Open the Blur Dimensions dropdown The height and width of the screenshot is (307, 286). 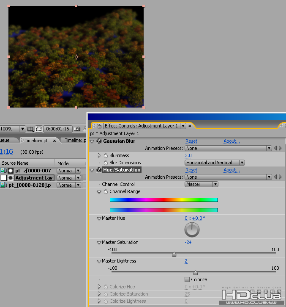(215, 163)
